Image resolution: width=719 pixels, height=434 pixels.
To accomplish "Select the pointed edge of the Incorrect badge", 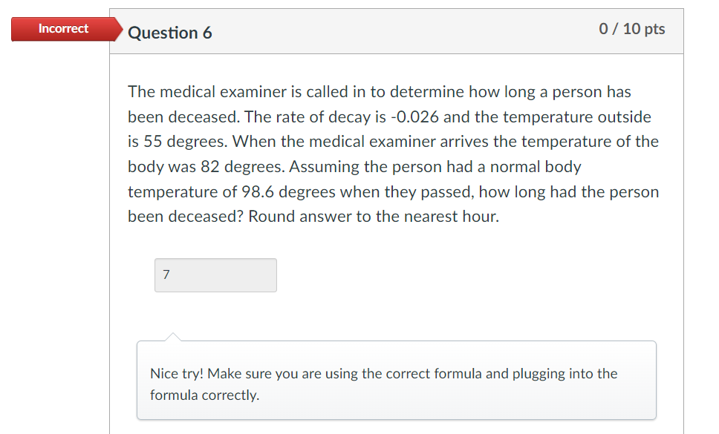I will [119, 29].
